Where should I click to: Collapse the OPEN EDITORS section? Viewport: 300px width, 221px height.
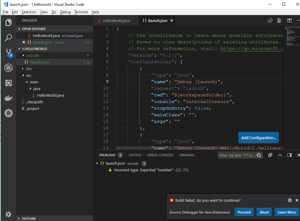(19, 29)
